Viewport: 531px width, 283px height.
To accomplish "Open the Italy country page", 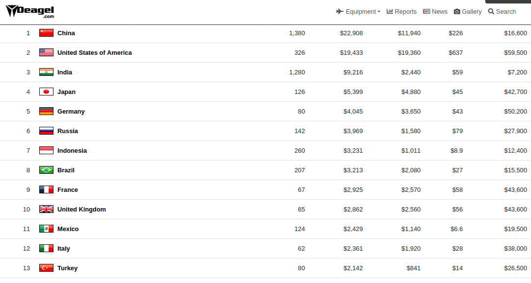I will 64,248.
